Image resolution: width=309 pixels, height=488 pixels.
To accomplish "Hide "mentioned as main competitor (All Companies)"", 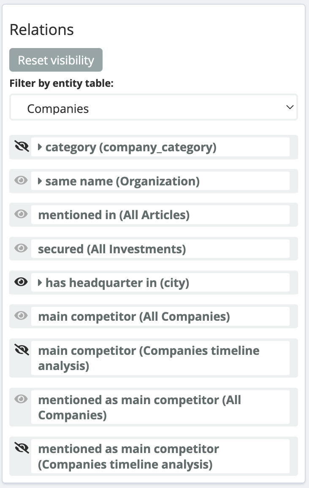I will (x=21, y=400).
